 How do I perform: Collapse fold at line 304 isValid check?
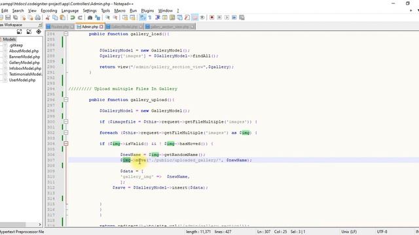pos(65,144)
